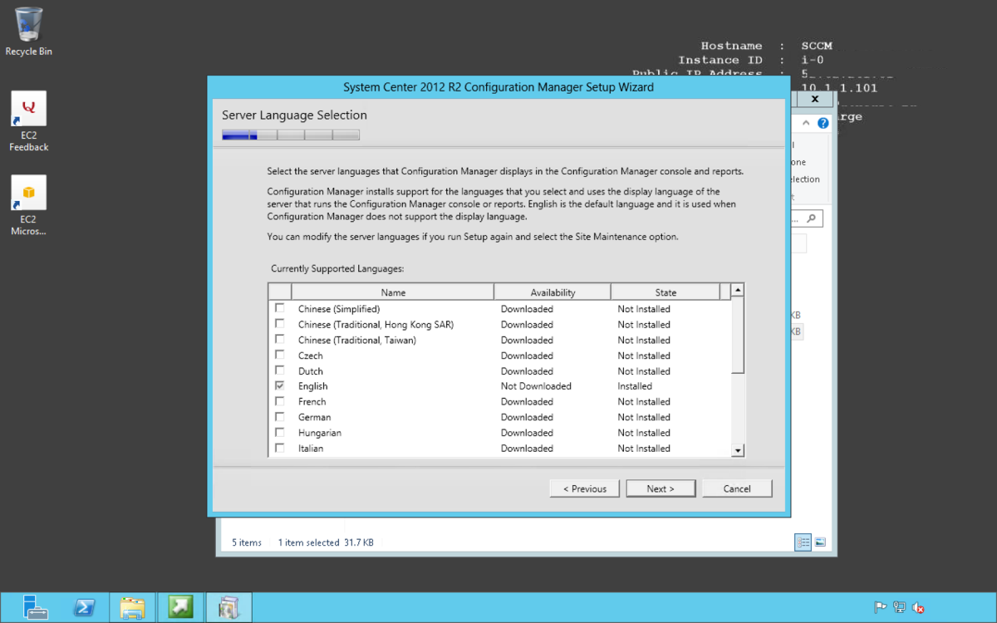Image resolution: width=997 pixels, height=623 pixels.
Task: Sort languages by clicking the Name column header
Action: (x=393, y=292)
